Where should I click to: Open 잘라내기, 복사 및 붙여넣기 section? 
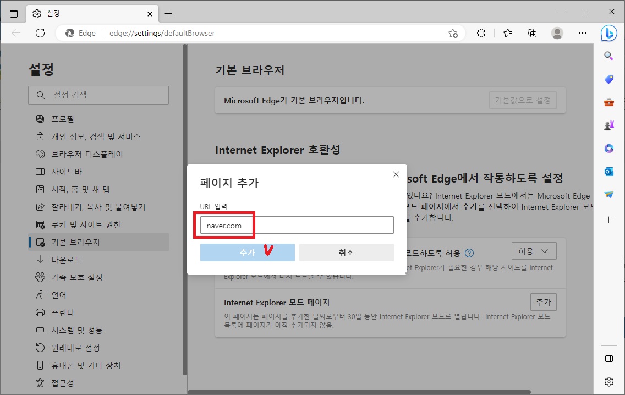tap(98, 207)
